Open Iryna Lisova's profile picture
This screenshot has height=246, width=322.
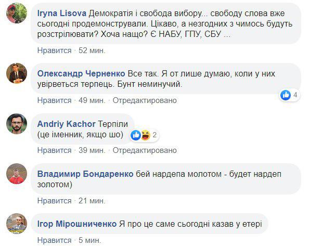click(17, 14)
